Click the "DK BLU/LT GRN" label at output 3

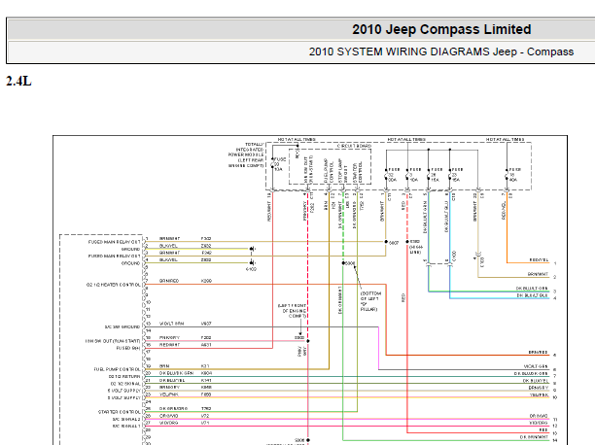(532, 289)
